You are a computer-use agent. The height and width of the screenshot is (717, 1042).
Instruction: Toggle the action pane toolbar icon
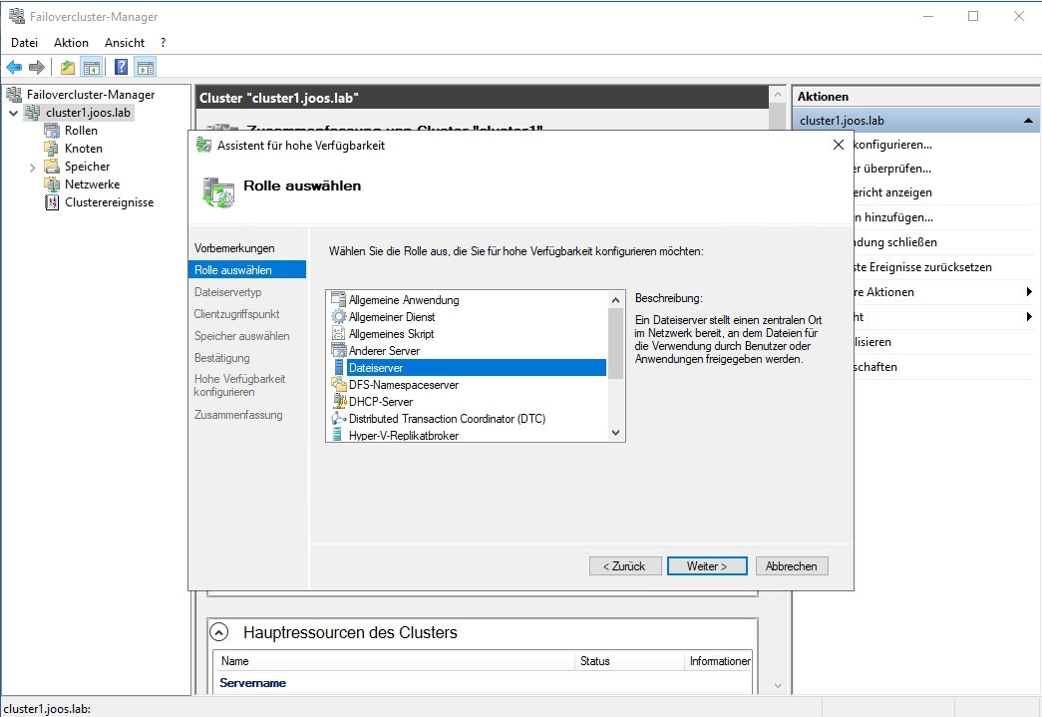coord(145,67)
